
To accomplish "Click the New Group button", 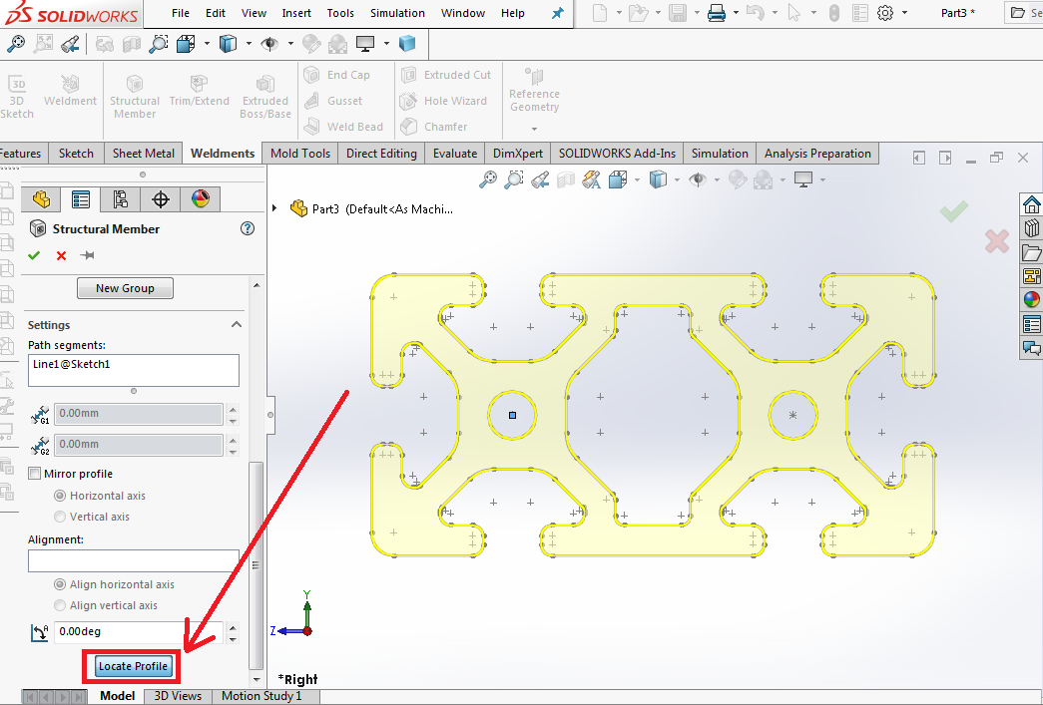I will point(125,288).
